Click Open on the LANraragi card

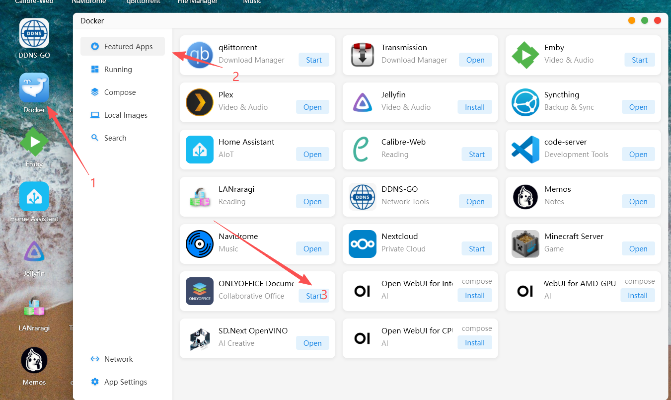[x=312, y=201]
